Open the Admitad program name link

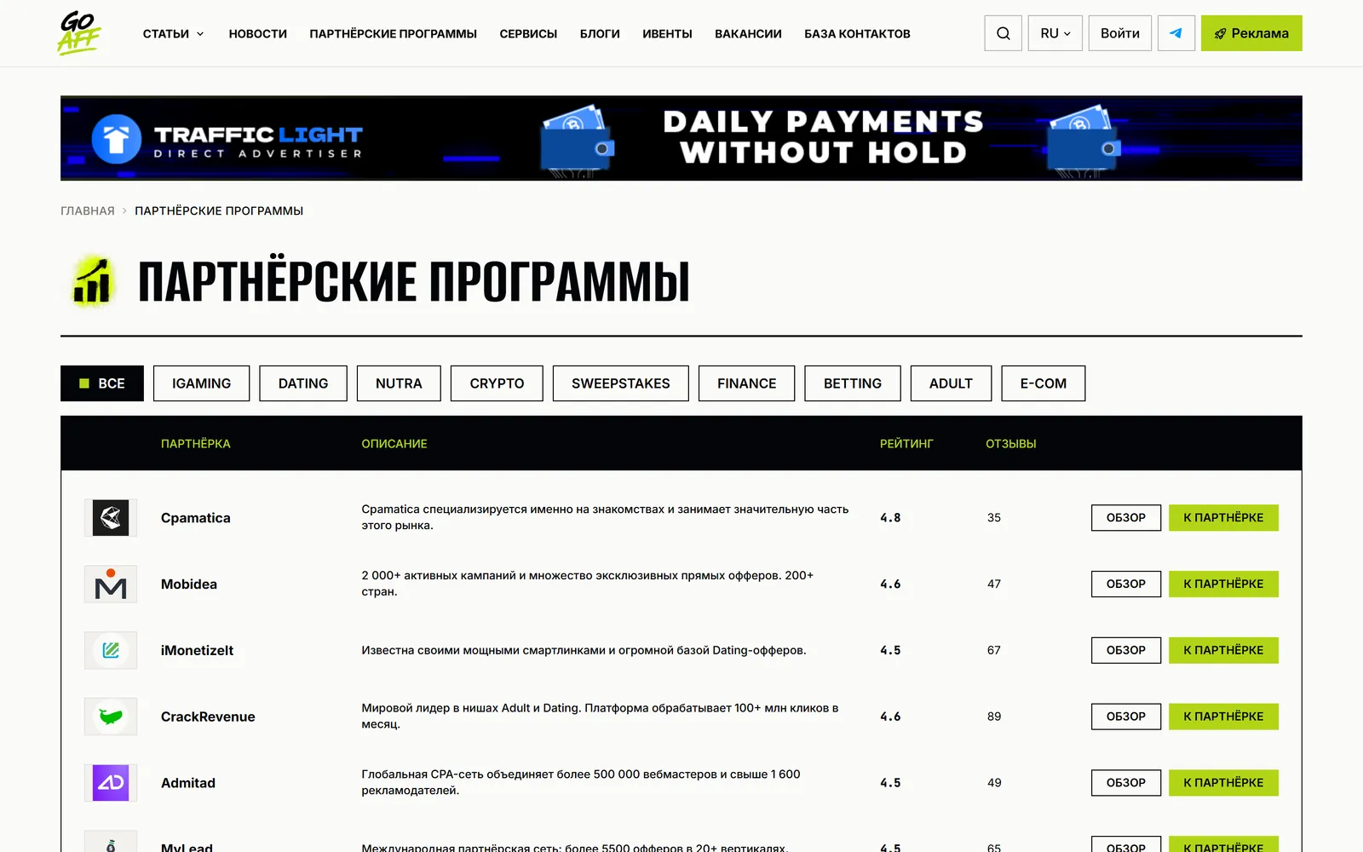pos(188,783)
